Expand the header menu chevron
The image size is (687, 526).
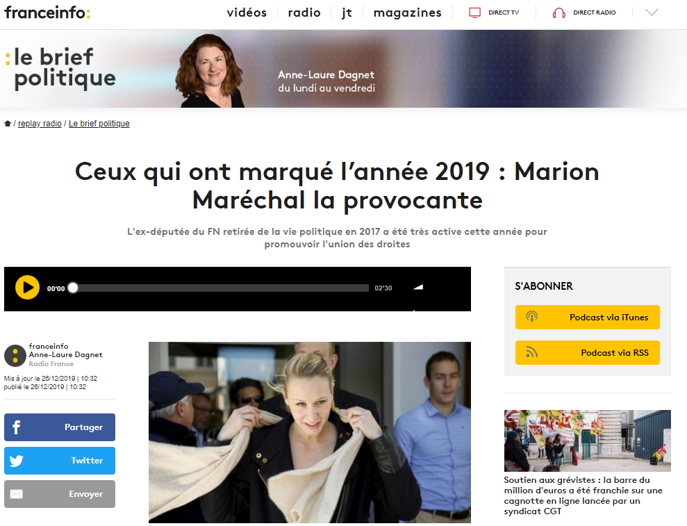pos(652,13)
